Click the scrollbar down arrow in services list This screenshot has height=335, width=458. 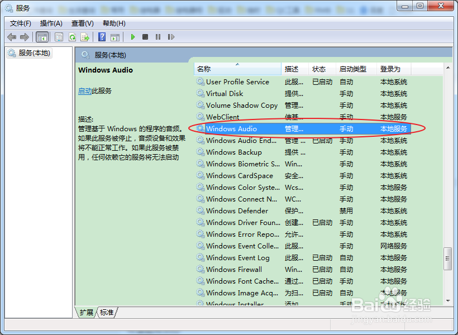[x=448, y=300]
